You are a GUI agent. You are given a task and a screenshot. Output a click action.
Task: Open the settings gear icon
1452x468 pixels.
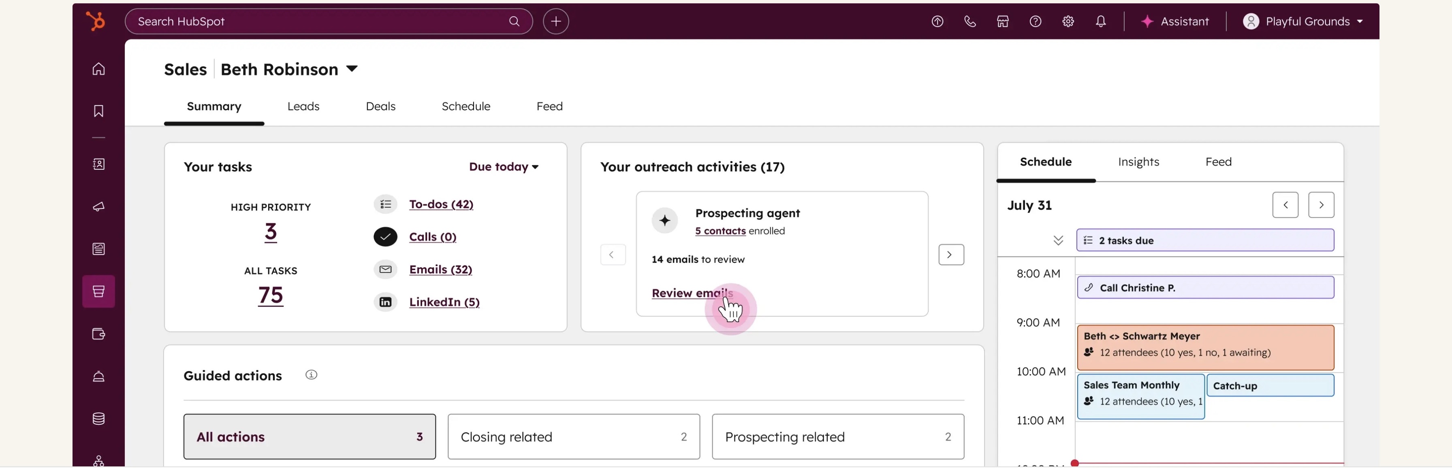pyautogui.click(x=1068, y=21)
